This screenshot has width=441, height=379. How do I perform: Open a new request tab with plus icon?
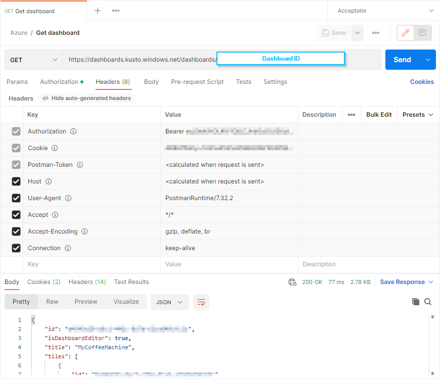click(98, 11)
